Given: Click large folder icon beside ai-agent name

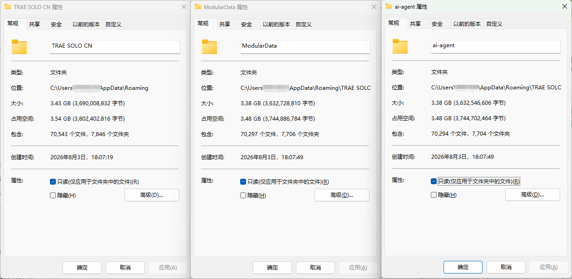Looking at the screenshot, I should (x=400, y=47).
